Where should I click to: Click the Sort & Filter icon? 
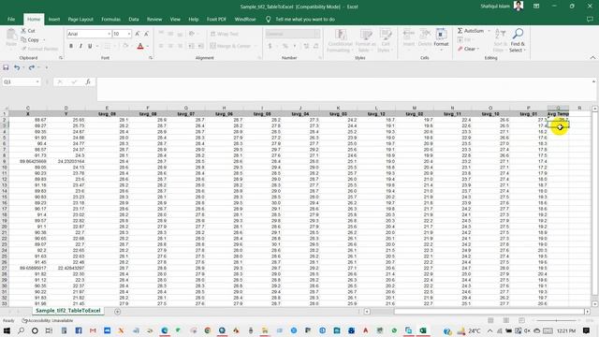tap(499, 40)
